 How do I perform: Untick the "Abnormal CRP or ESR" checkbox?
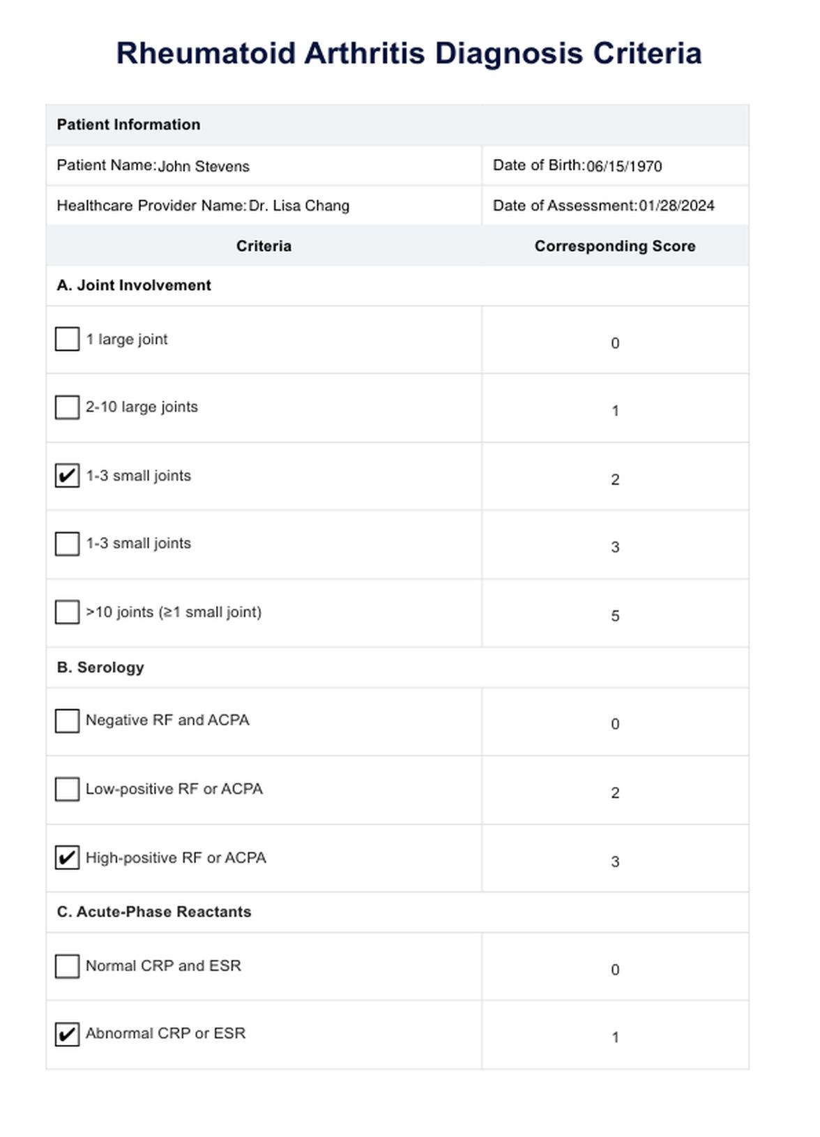point(67,1034)
